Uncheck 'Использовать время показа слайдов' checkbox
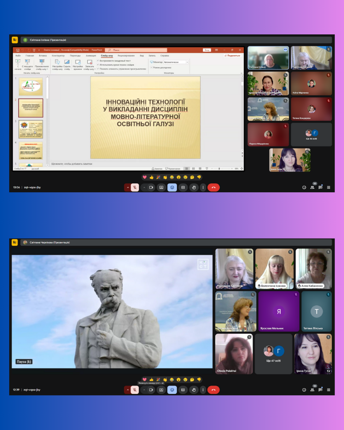 point(98,65)
